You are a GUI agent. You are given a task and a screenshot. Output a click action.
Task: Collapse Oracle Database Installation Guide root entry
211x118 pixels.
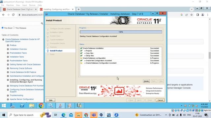pos(3,39)
